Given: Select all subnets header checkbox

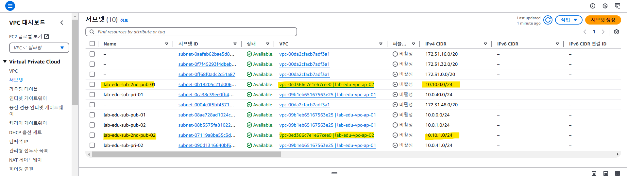Looking at the screenshot, I should (92, 44).
